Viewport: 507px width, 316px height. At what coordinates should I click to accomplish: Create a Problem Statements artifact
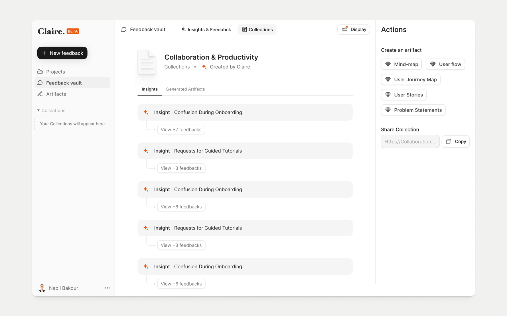click(413, 110)
